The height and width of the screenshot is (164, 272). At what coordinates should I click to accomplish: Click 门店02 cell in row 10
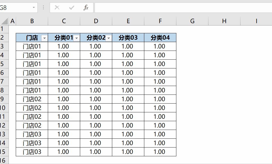coord(32,108)
